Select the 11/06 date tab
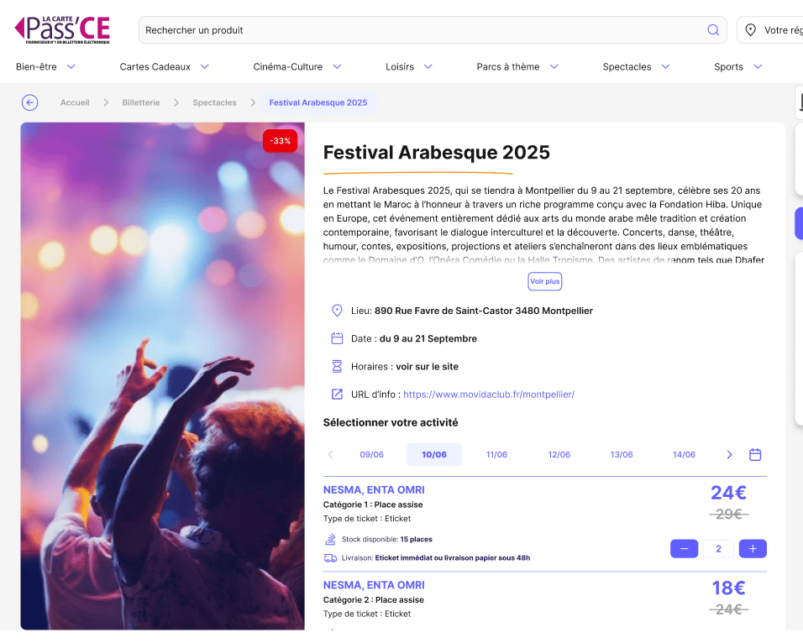 click(x=496, y=455)
